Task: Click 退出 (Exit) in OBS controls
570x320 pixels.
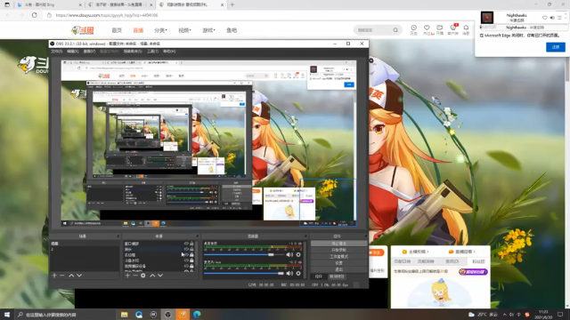Action: click(338, 269)
